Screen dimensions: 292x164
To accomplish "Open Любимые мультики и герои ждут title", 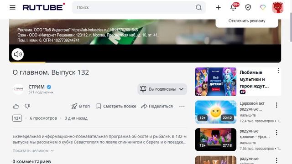I will click(254, 79).
